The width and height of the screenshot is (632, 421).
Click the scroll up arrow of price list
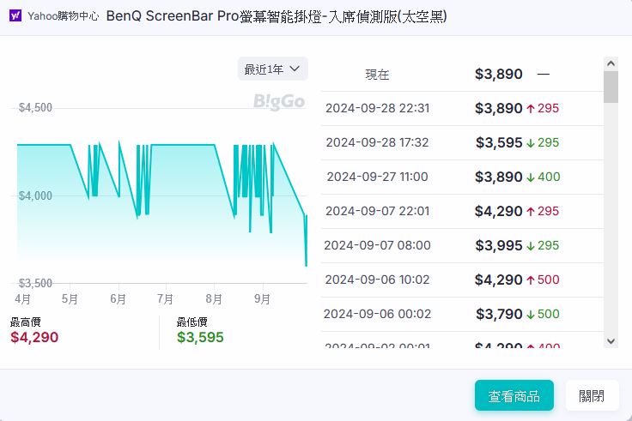[611, 64]
